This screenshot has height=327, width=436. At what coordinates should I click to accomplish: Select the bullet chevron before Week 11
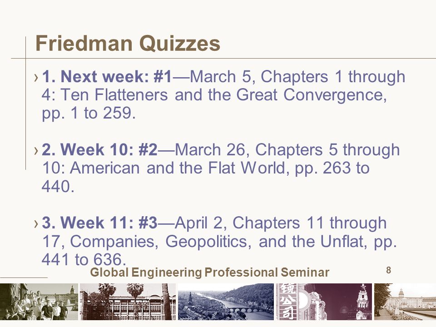(36, 223)
